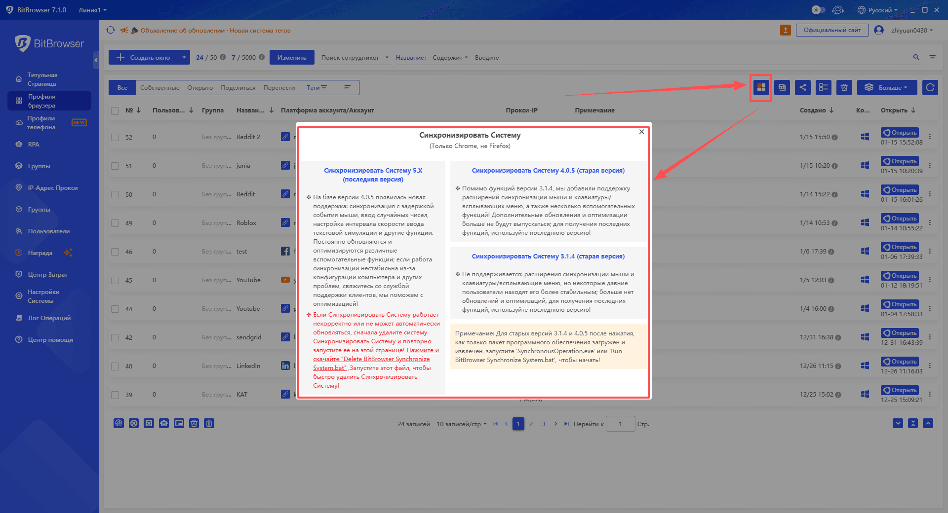Click the share profiles toolbar icon
This screenshot has height=513, width=948.
coord(802,87)
